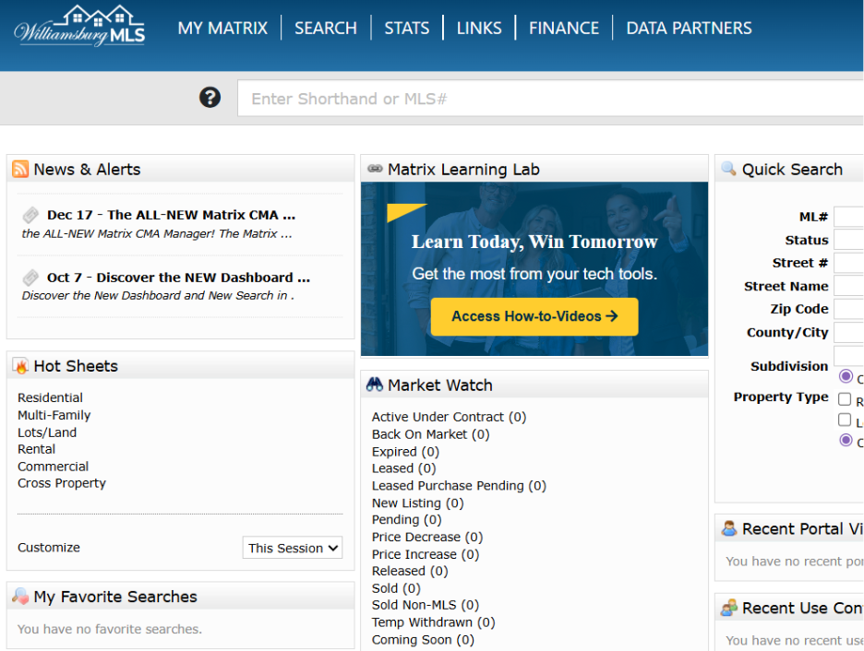Click the Customize hot sheets link
This screenshot has height=651, width=864.
pyautogui.click(x=49, y=547)
